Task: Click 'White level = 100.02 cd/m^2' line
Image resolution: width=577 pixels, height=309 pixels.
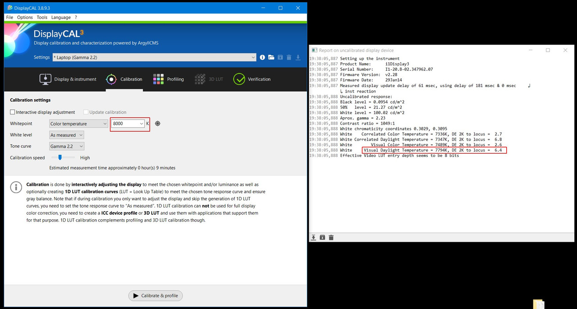Action: pos(372,112)
